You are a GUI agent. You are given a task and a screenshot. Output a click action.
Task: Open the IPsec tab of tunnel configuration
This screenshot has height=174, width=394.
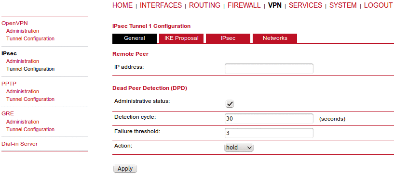228,38
